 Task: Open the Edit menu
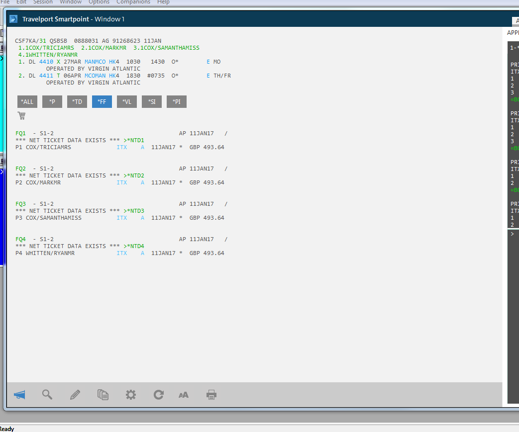(x=21, y=2)
